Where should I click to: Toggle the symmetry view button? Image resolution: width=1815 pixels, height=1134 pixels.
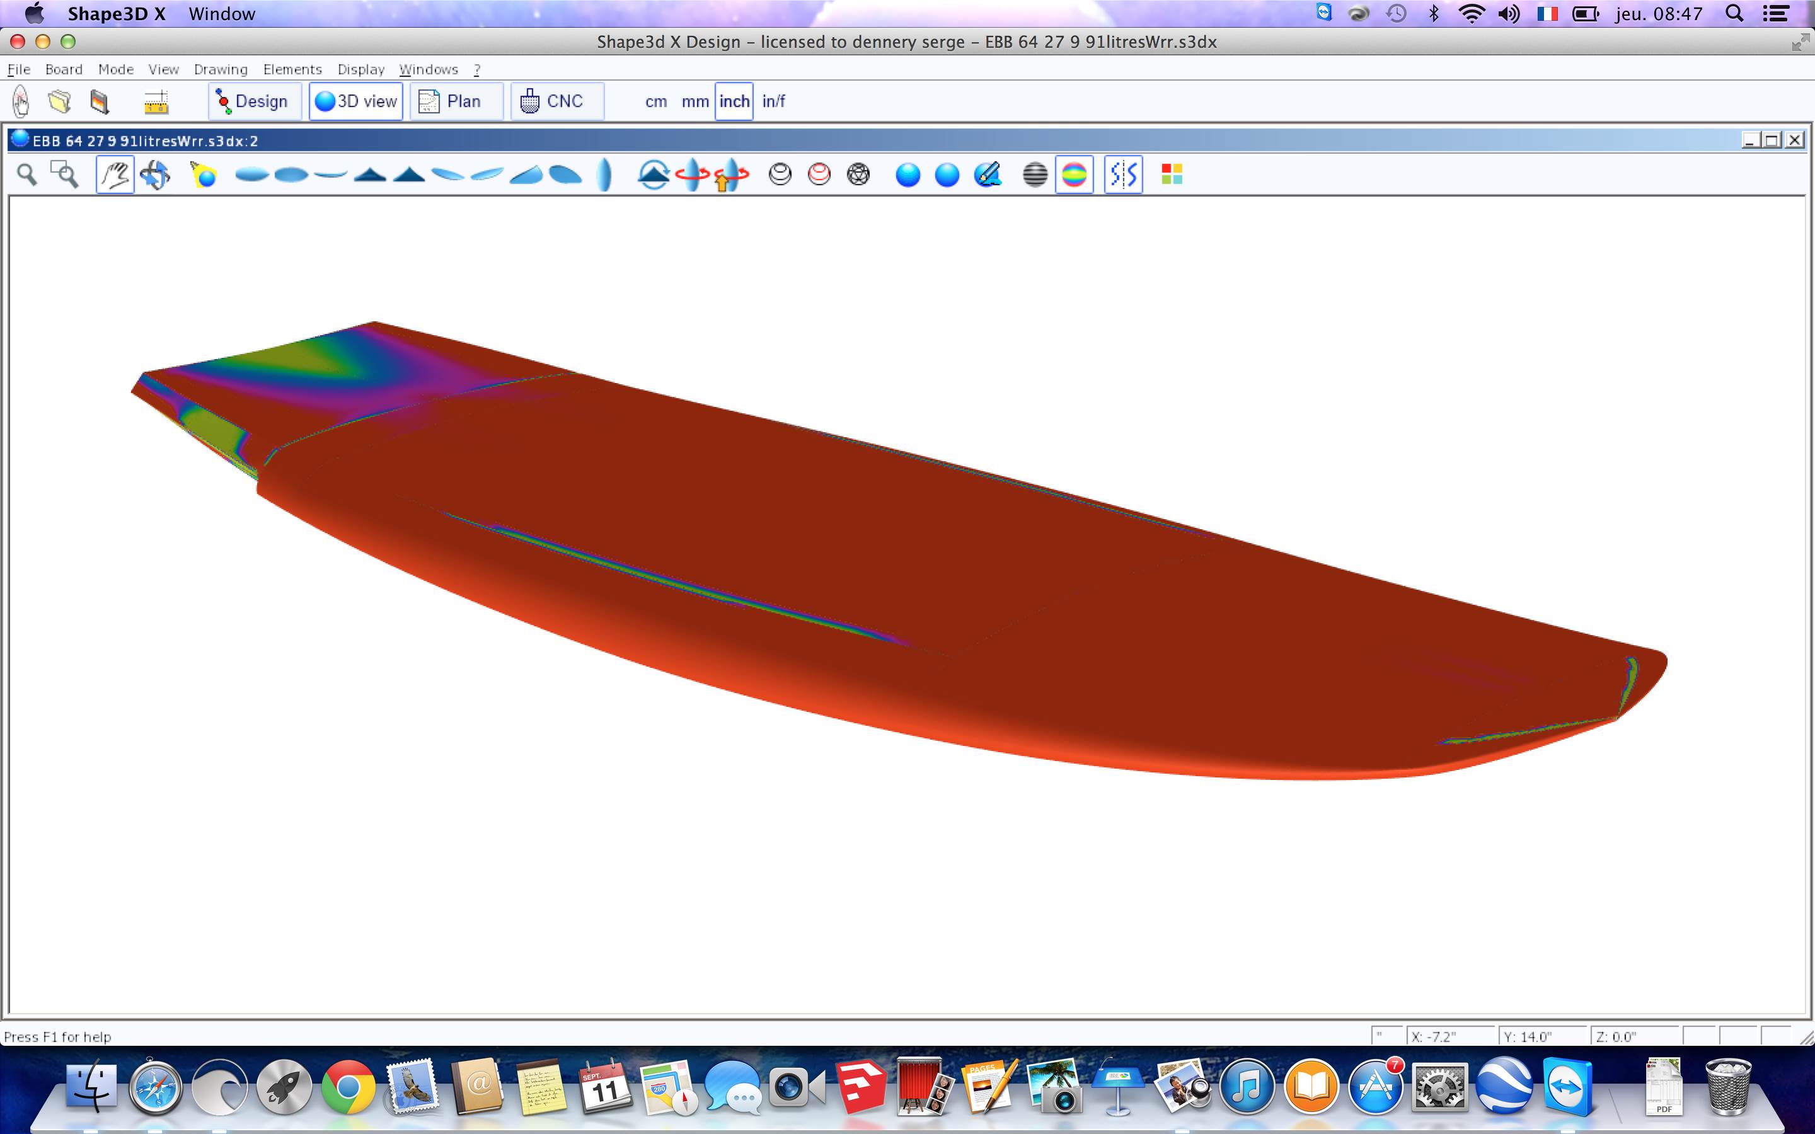click(1123, 175)
